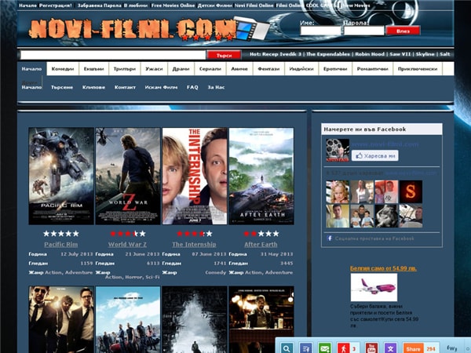Open the Драми category tab
Viewport: 471px width, 353px height.
pos(181,69)
